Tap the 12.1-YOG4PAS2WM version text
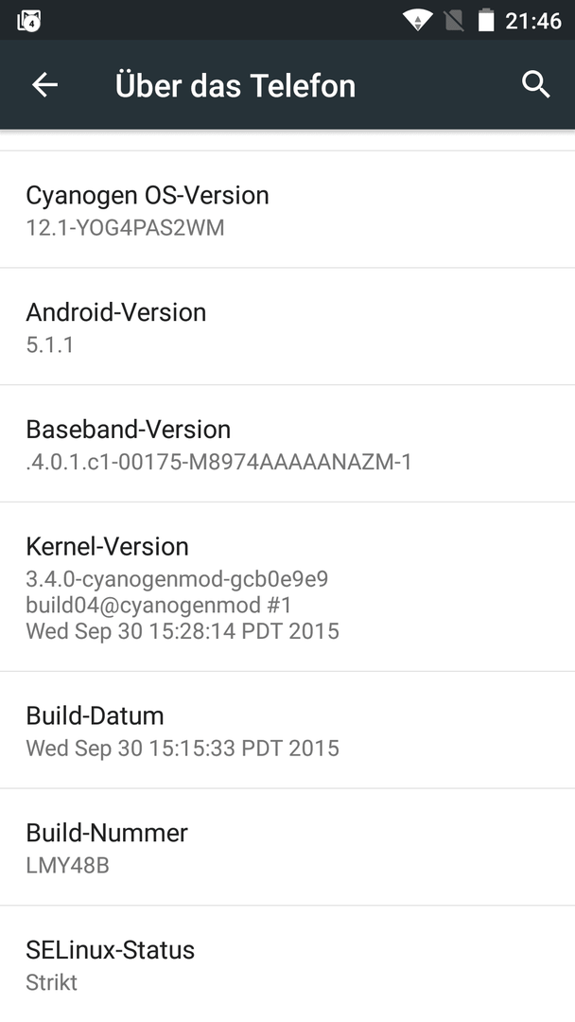The width and height of the screenshot is (575, 1022). [125, 227]
